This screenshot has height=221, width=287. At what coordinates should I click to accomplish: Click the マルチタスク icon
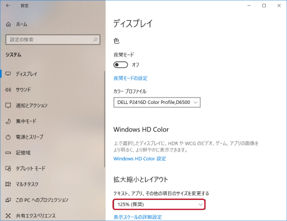pos(8,184)
